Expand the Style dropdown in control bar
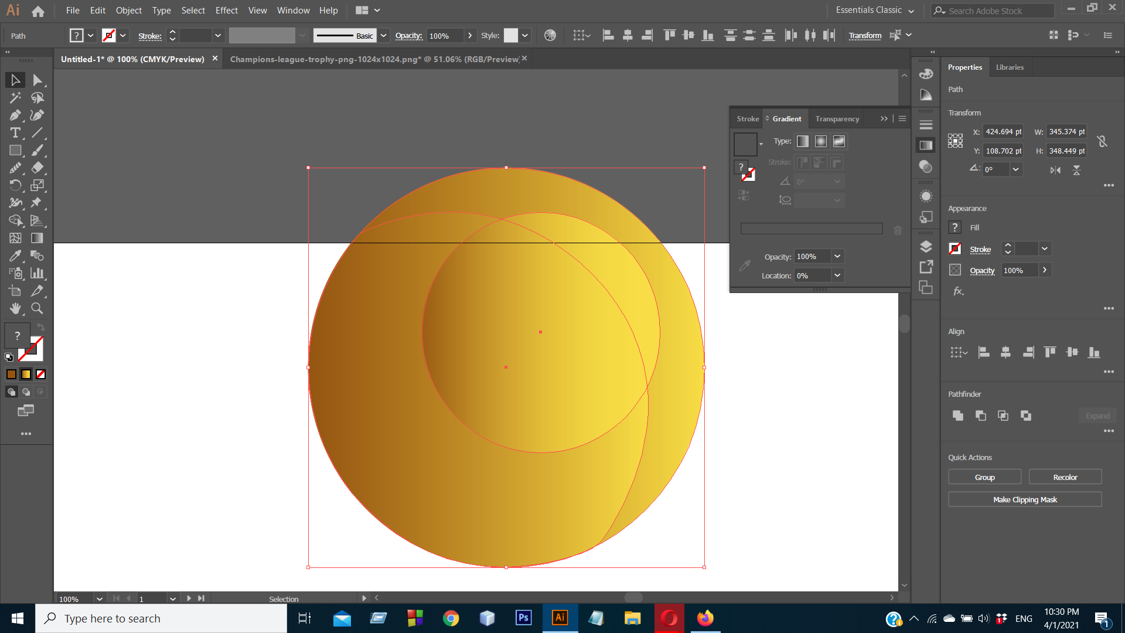 tap(525, 36)
